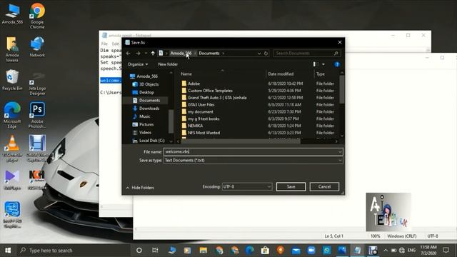Open the Notepad Edit menu
The width and height of the screenshot is (457, 257).
(116, 44)
